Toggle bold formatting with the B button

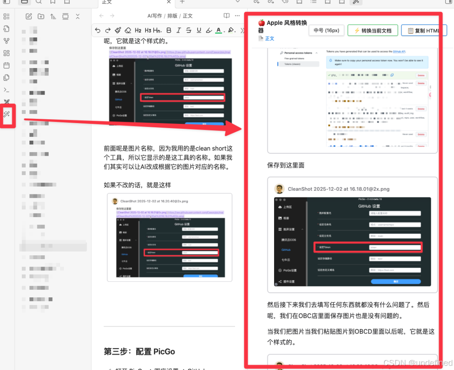(x=169, y=30)
